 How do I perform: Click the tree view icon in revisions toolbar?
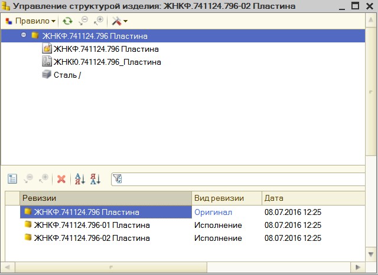click(12, 179)
